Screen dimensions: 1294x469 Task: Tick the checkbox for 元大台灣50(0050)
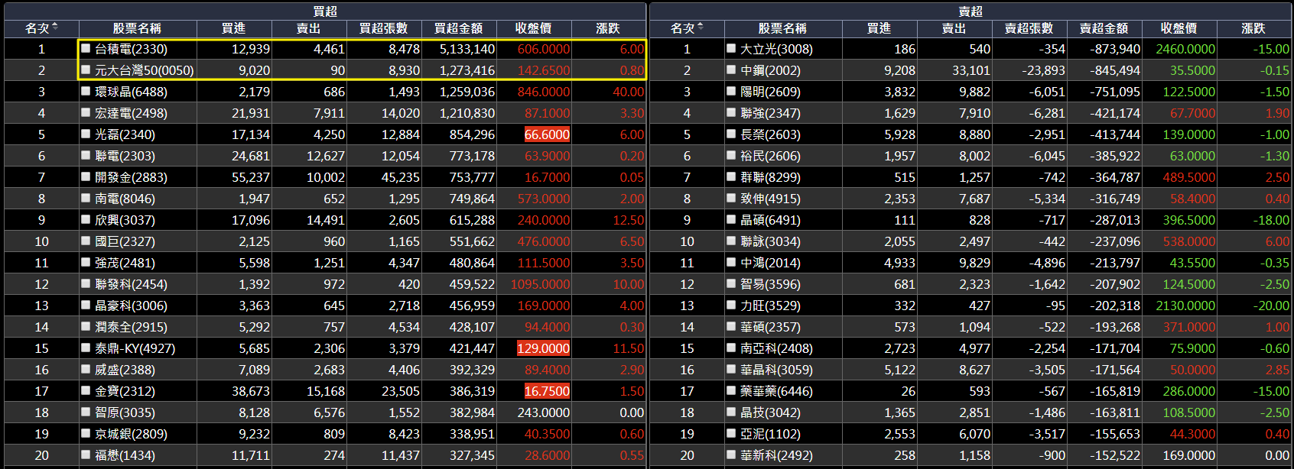(86, 70)
